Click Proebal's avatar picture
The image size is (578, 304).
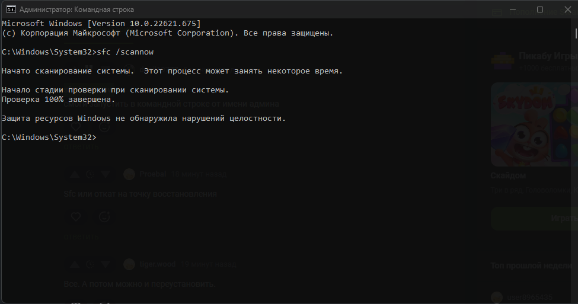129,174
